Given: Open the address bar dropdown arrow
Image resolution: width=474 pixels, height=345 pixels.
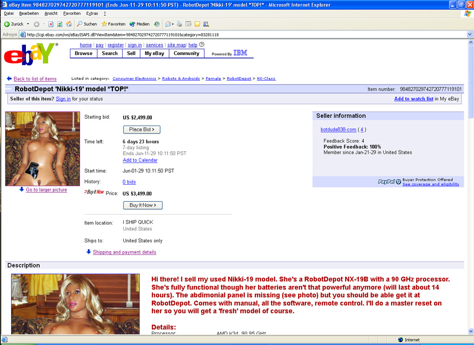Looking at the screenshot, I should [470, 34].
